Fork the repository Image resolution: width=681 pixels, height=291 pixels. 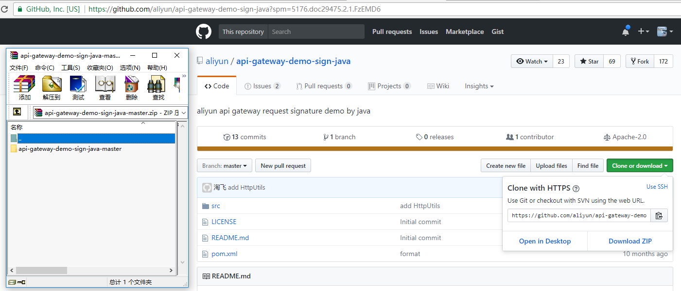pos(640,61)
